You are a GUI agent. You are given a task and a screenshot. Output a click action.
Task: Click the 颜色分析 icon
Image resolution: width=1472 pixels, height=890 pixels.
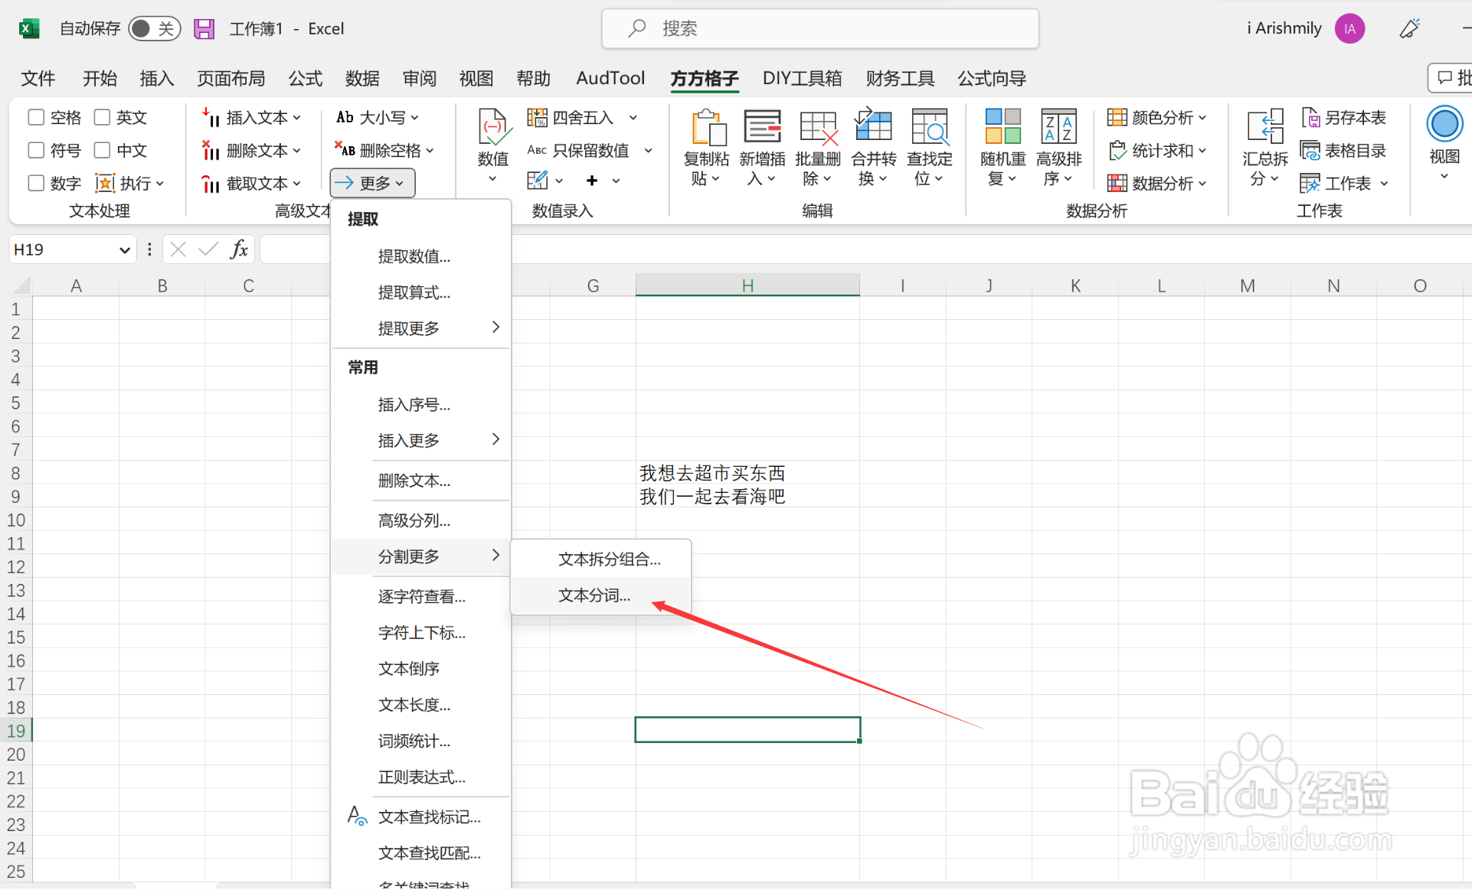tap(1117, 118)
